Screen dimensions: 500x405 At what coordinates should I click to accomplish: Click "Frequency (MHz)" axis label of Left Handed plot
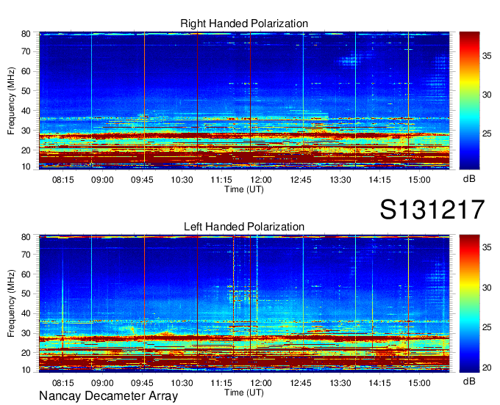coord(11,304)
